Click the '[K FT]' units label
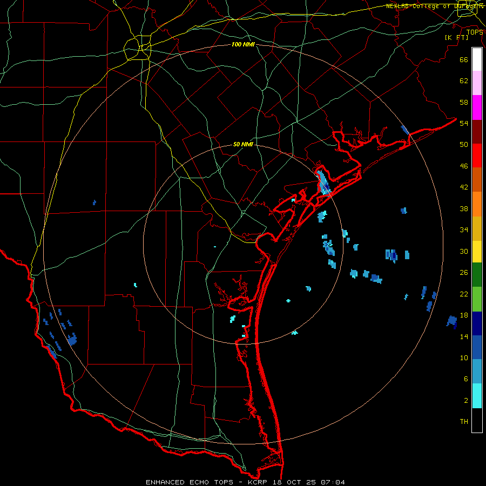 coord(456,37)
